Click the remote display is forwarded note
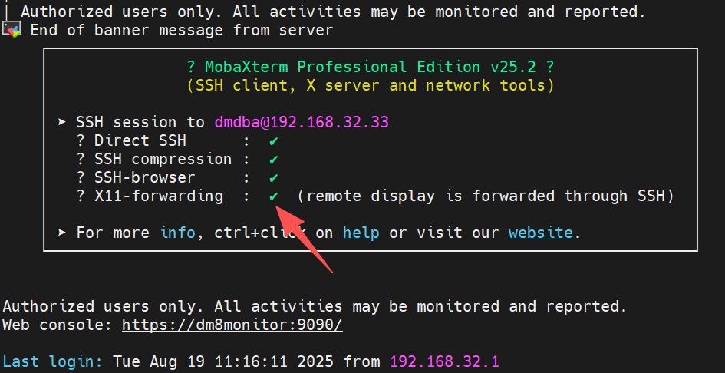This screenshot has width=725, height=373. [x=485, y=196]
